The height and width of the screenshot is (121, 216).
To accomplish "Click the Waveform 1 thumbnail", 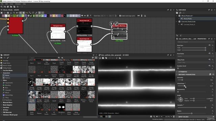I will tap(61, 107).
